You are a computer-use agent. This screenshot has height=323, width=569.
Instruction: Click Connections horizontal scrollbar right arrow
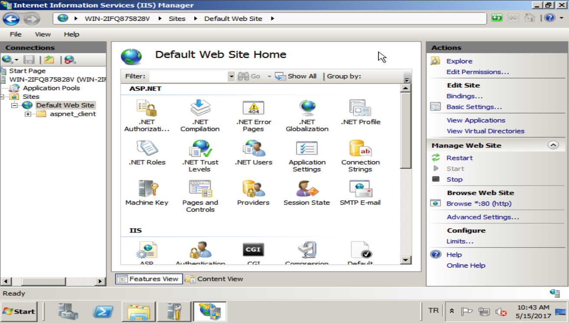click(x=101, y=281)
